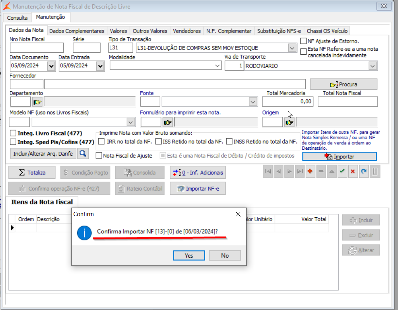Viewport: 398px width, 310px height.
Task: Open Formulário lookup hand icon
Action: pos(168,123)
